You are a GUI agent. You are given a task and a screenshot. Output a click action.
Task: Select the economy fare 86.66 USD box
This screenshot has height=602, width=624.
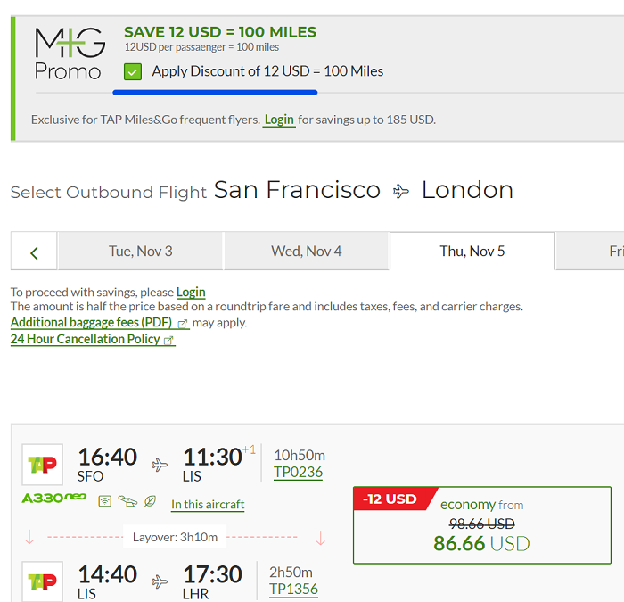pos(482,525)
